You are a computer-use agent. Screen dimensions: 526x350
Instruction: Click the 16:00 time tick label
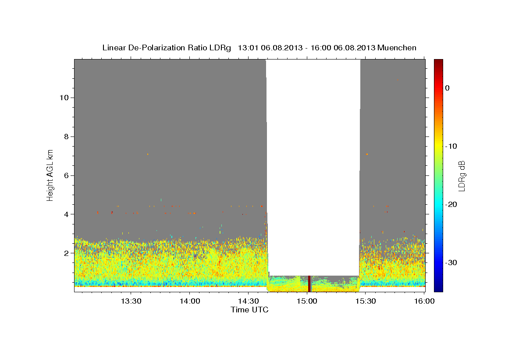(x=424, y=301)
